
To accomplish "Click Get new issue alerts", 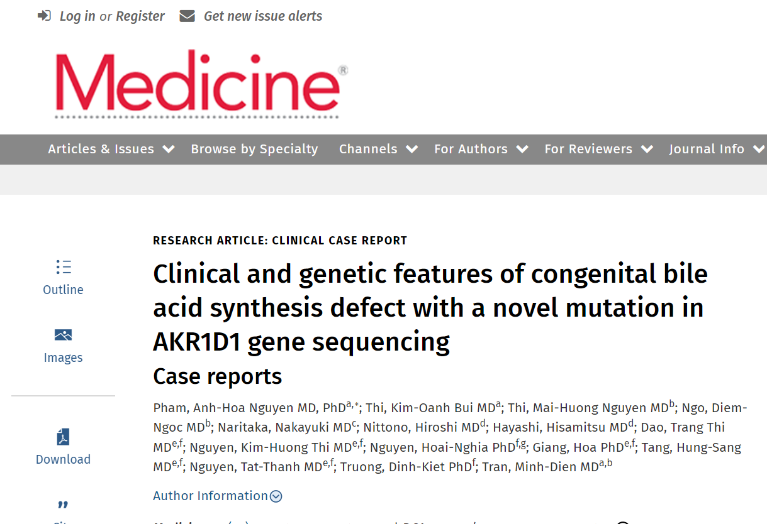I will pyautogui.click(x=263, y=16).
